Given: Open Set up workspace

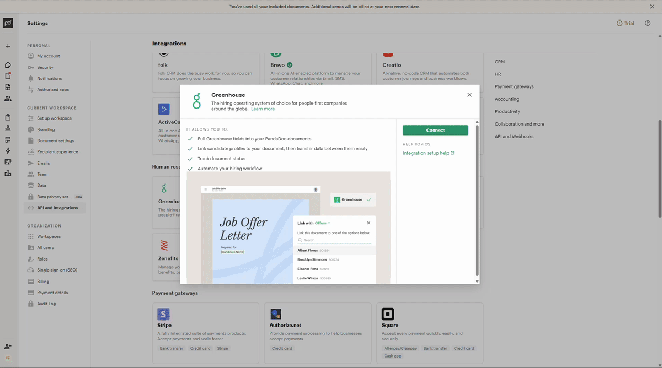Looking at the screenshot, I should (x=55, y=118).
